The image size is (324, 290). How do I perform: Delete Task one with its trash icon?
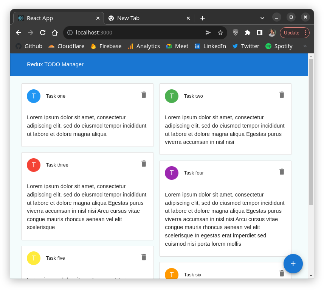(x=144, y=95)
